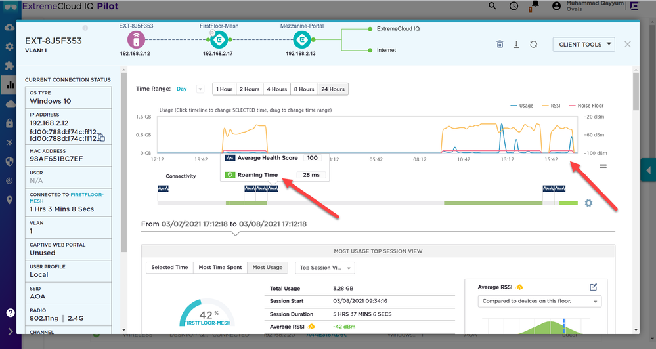Viewport: 656px width, 349px height.
Task: Open the puzzle piece icon in the sidebar
Action: (10, 66)
